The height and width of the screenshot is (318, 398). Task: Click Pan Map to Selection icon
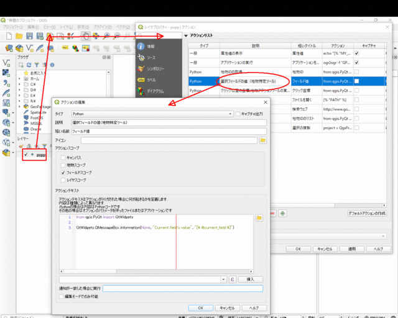click(96, 36)
